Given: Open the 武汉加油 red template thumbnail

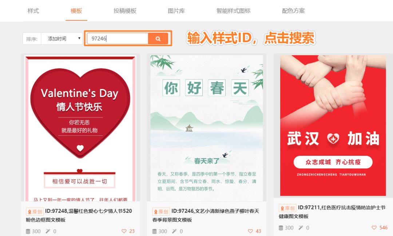Looking at the screenshot, I should point(333,126).
